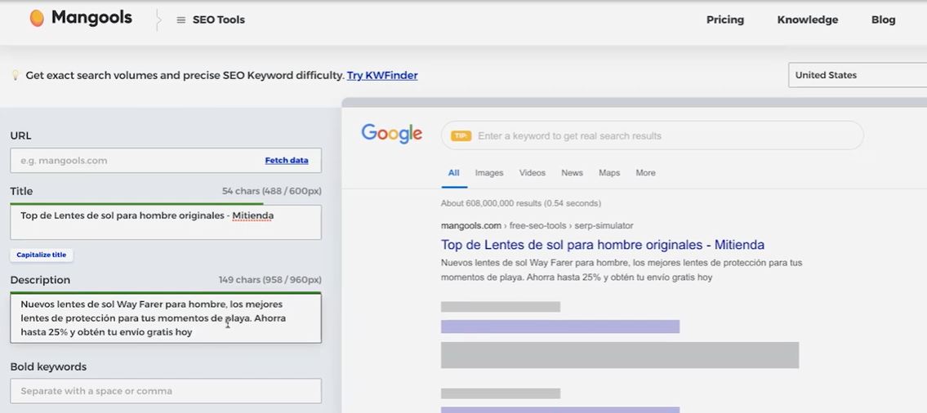
Task: Click the Capitalize title button
Action: [x=42, y=255]
